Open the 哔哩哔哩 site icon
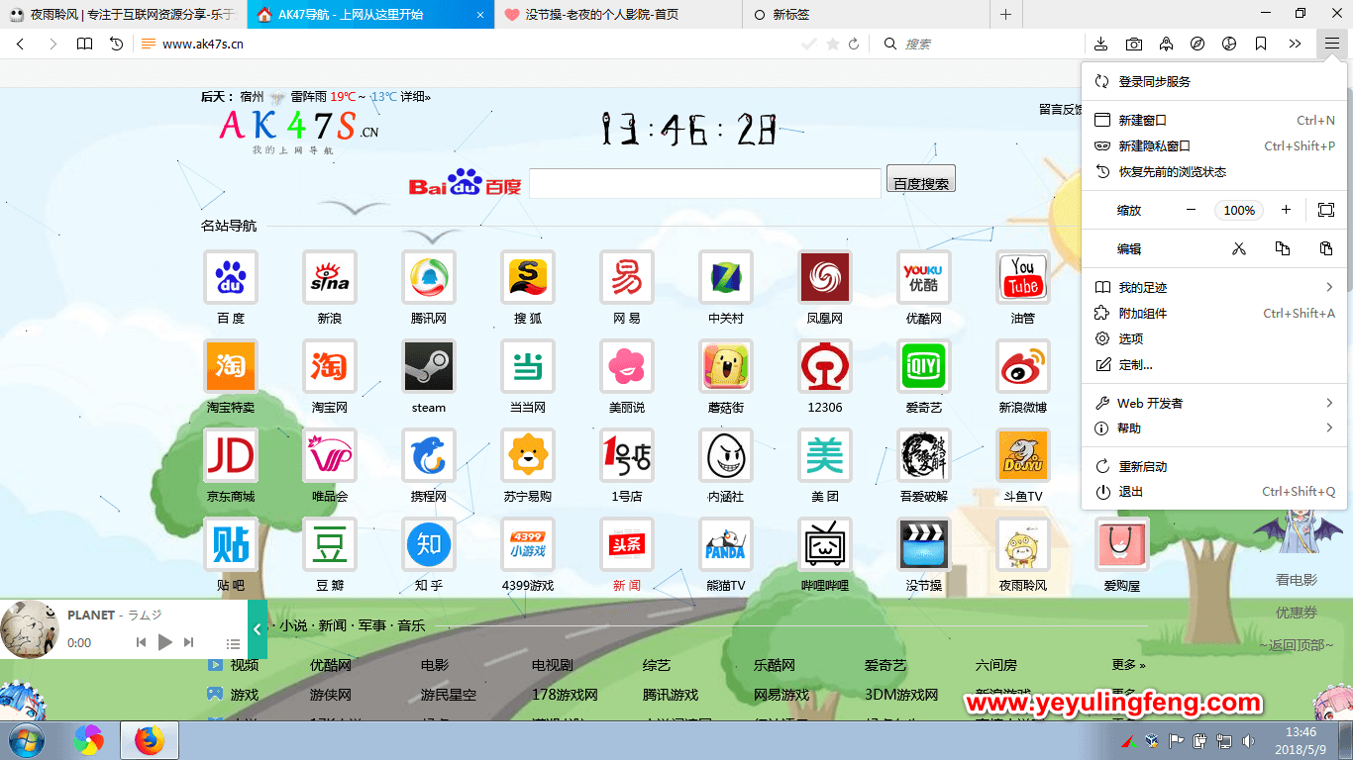1353x760 pixels. [825, 544]
